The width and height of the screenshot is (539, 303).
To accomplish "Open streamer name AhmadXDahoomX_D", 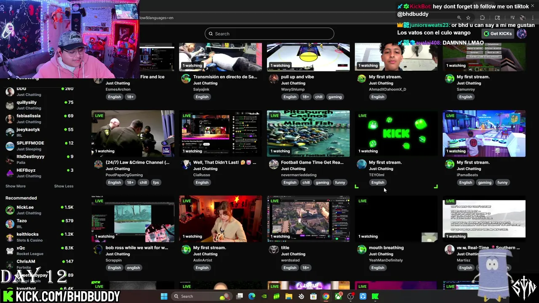I will pos(387,89).
